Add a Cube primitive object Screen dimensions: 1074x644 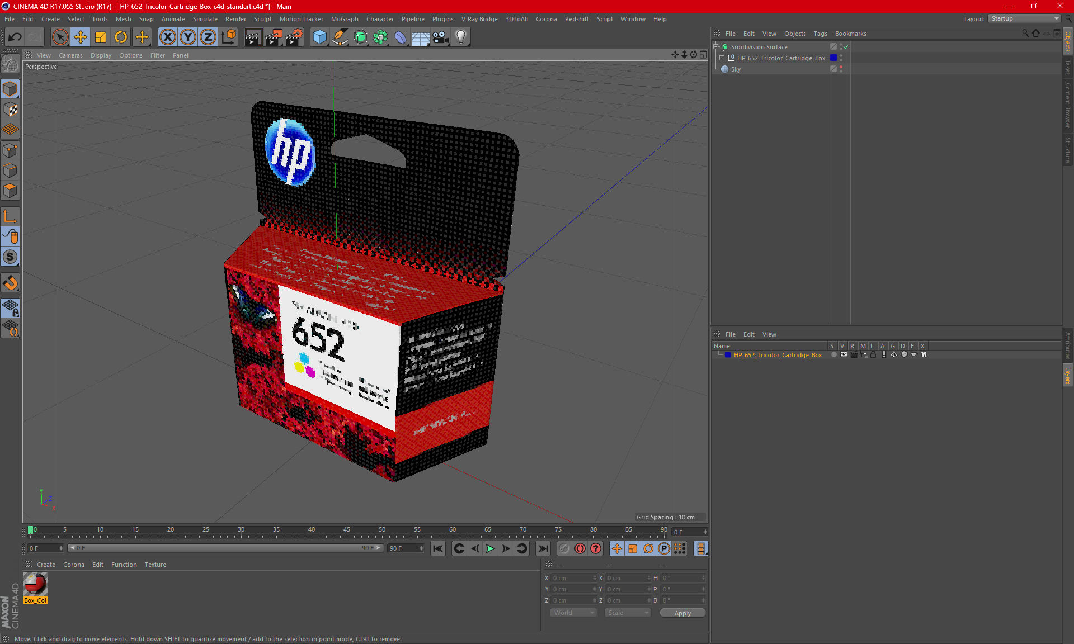(x=319, y=37)
